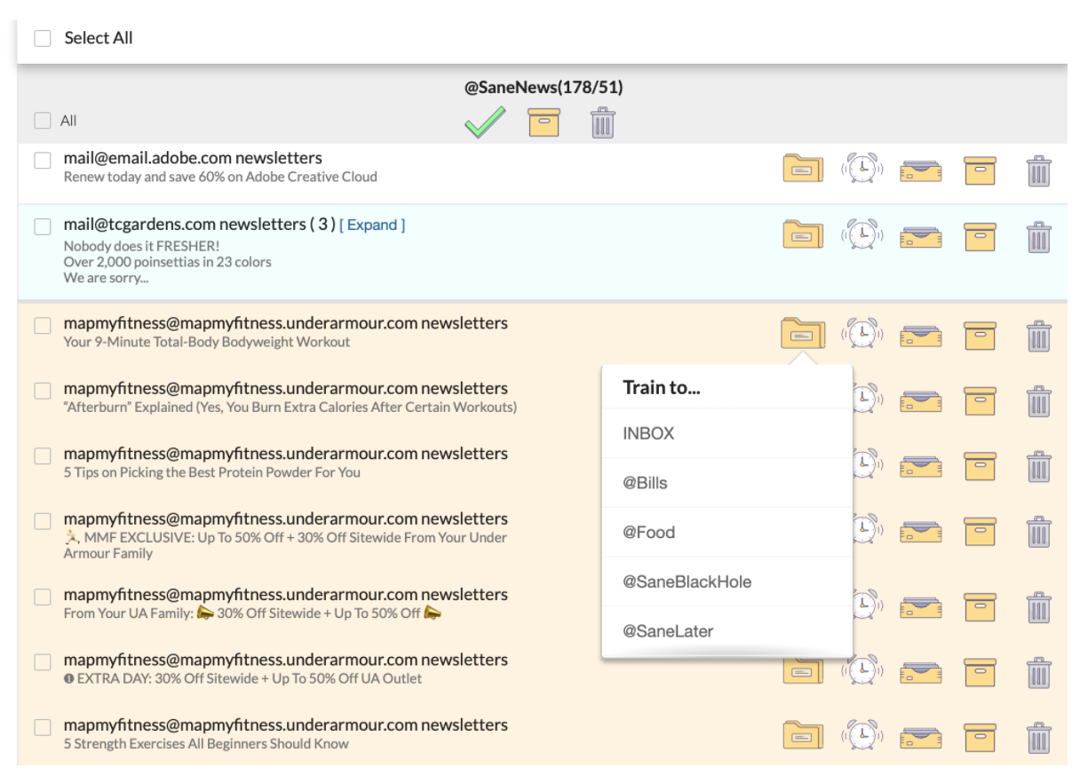Click the trash icon under @SaneNews header
The image size is (1080, 776).
pos(602,123)
